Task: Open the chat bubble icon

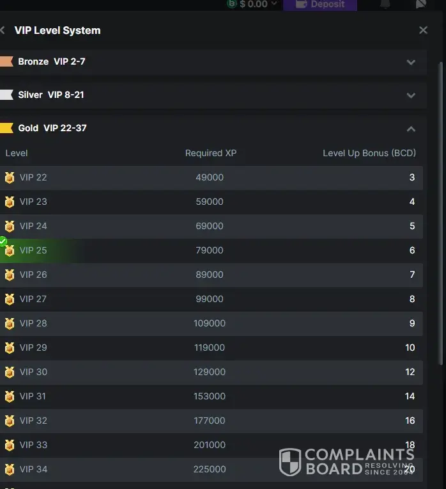Action: (420, 4)
